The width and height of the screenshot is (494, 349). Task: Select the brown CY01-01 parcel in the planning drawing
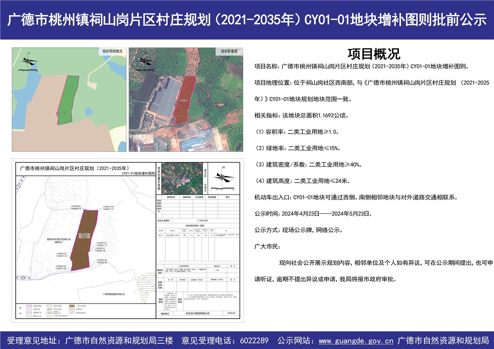(x=85, y=241)
